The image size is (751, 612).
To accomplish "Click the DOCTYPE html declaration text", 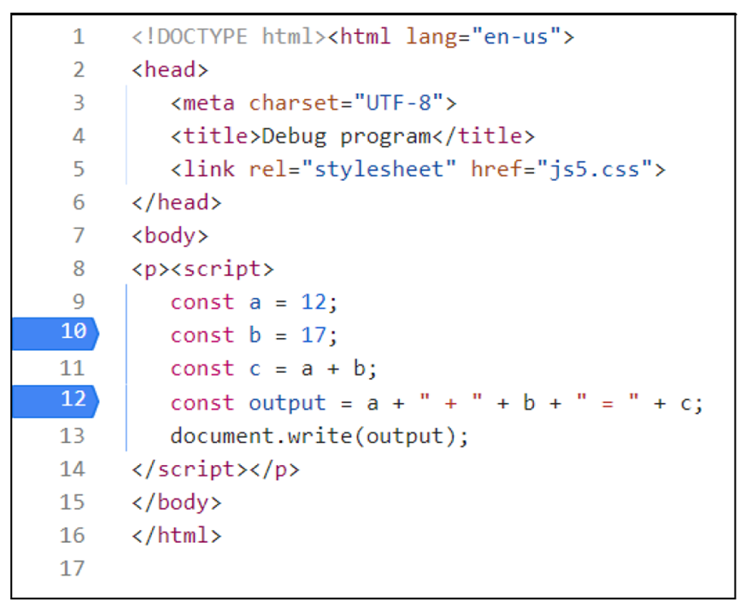I will pos(230,37).
